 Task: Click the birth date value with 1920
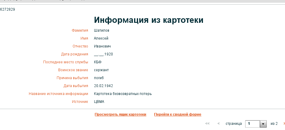point(103,54)
